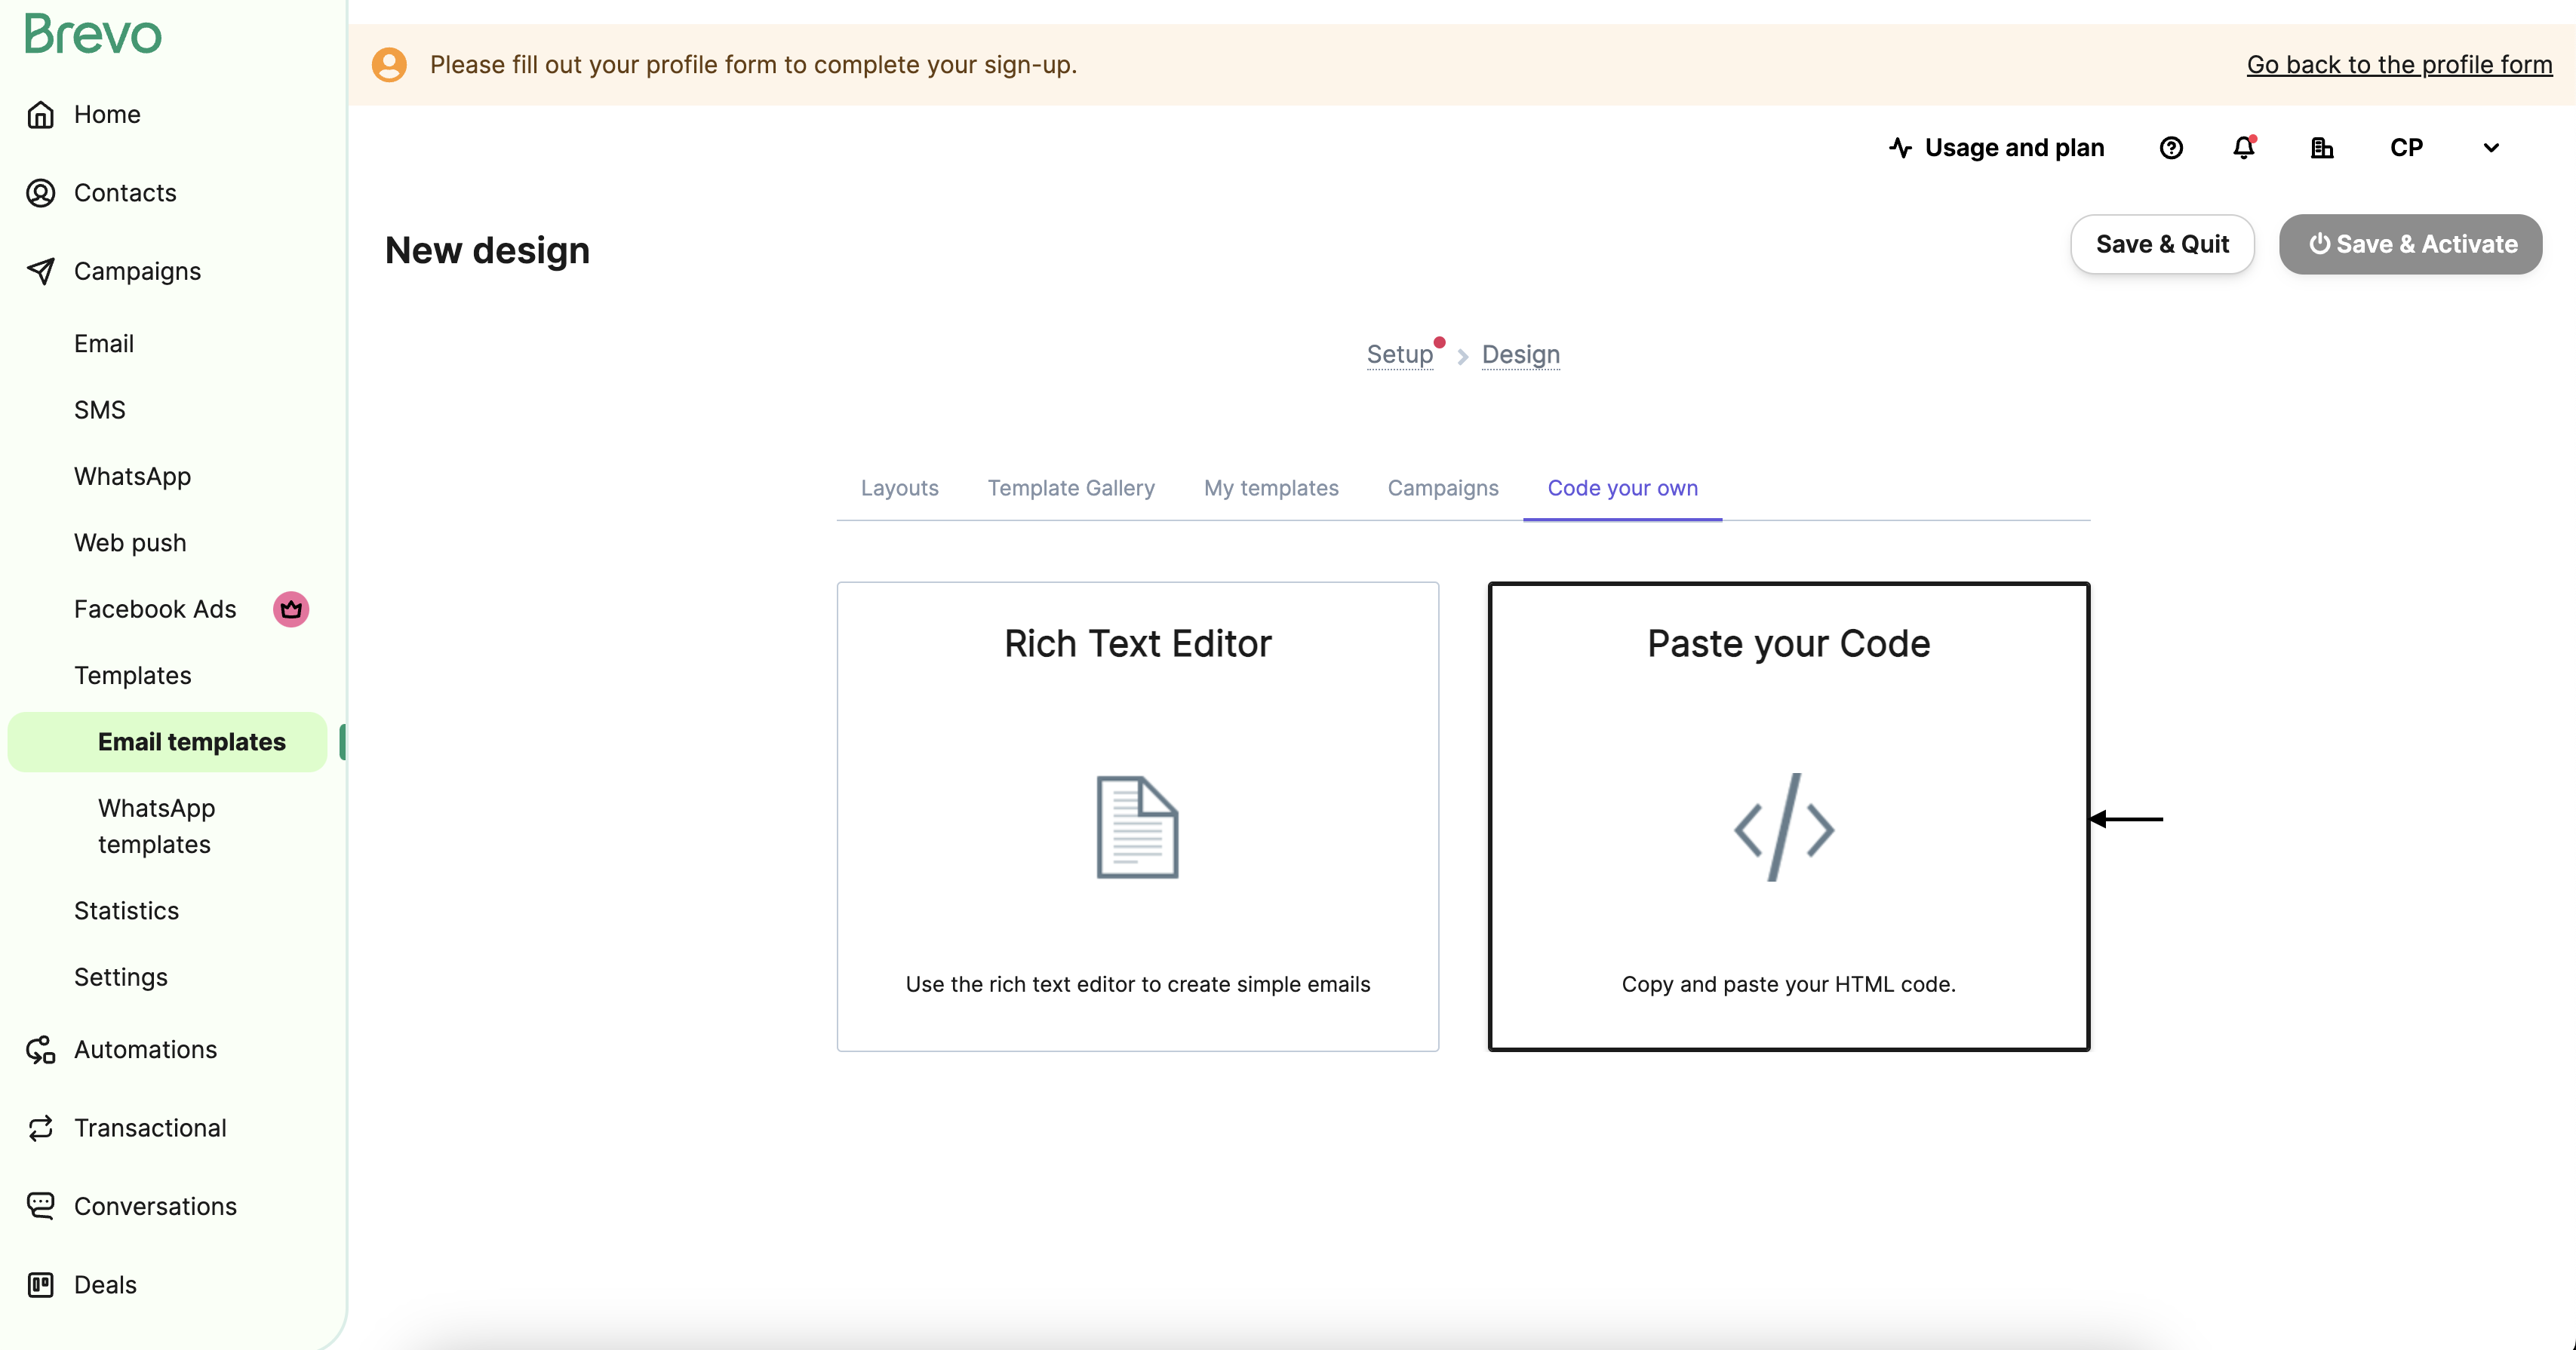Open Go back to the profile form link
The image size is (2576, 1350).
[2399, 65]
